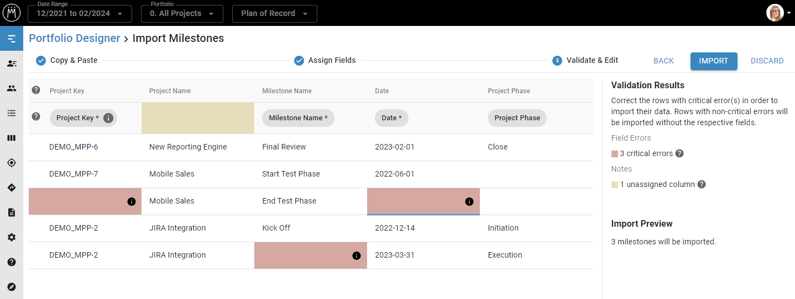Click the Meisterplan logo icon
795x299 pixels.
11,12
